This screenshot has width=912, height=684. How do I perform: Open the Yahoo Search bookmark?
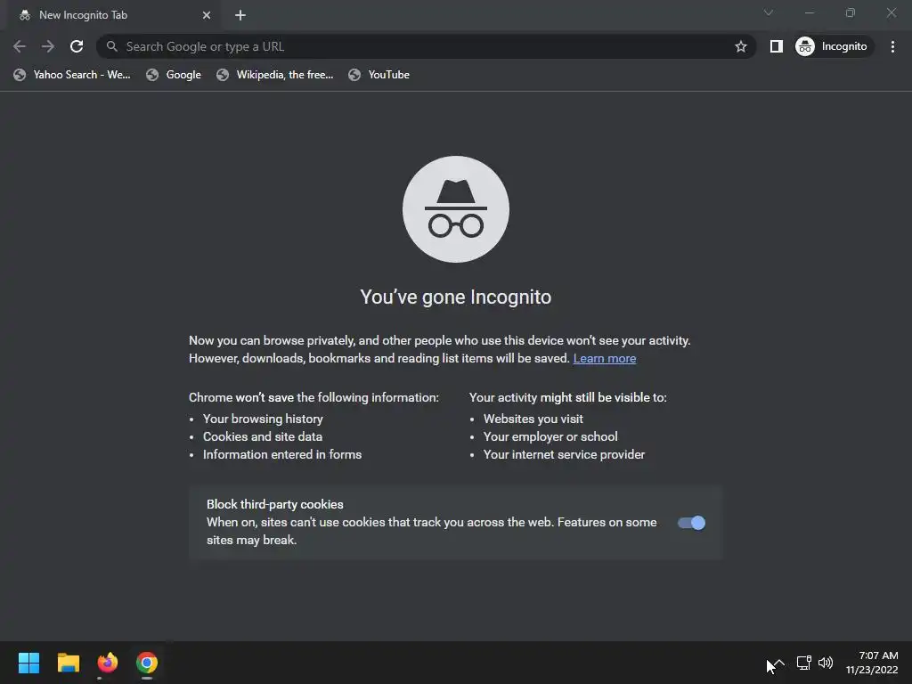pyautogui.click(x=72, y=75)
